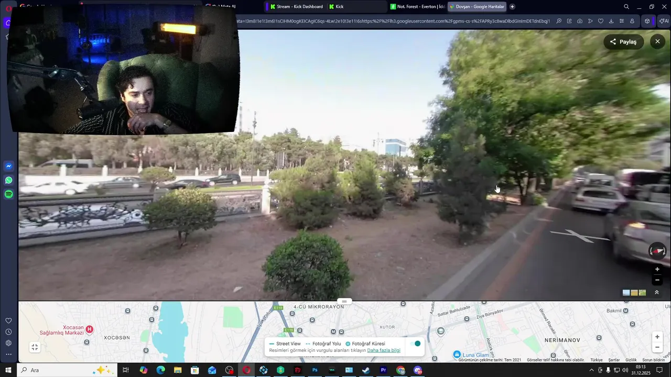
Task: Open WhatsApp in Opera sidebar
Action: pos(8,180)
